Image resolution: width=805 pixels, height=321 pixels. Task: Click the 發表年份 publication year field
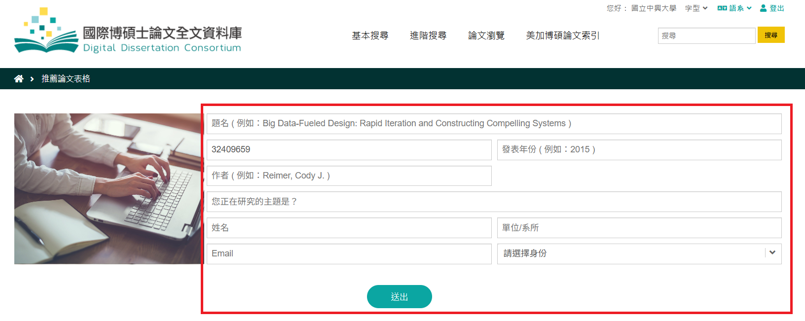tap(639, 149)
